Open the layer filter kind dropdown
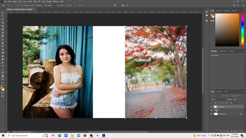Viewport: 246px width, 138px height. pos(216,96)
